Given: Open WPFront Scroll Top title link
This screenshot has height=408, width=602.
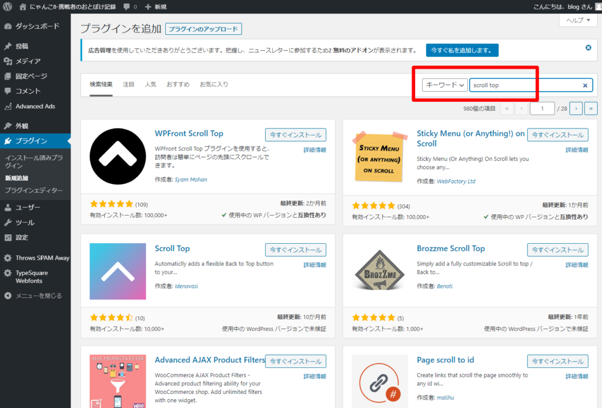Looking at the screenshot, I should (189, 134).
